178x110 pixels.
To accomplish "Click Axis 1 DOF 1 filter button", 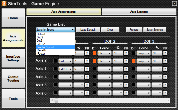I will pos(87,53).
